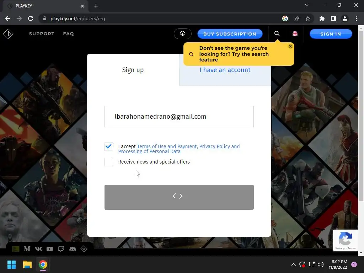
Task: Open the cloud download button
Action: pos(182,34)
